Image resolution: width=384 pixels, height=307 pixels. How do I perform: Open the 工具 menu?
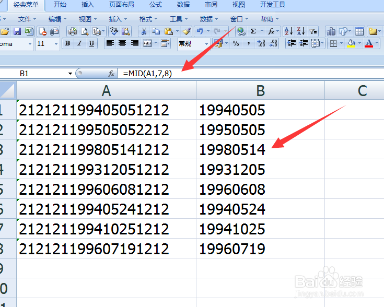coord(179,19)
